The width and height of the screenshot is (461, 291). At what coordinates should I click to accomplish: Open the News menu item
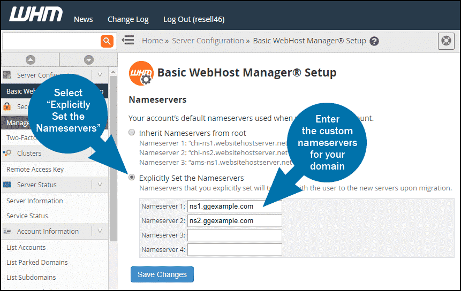click(83, 19)
